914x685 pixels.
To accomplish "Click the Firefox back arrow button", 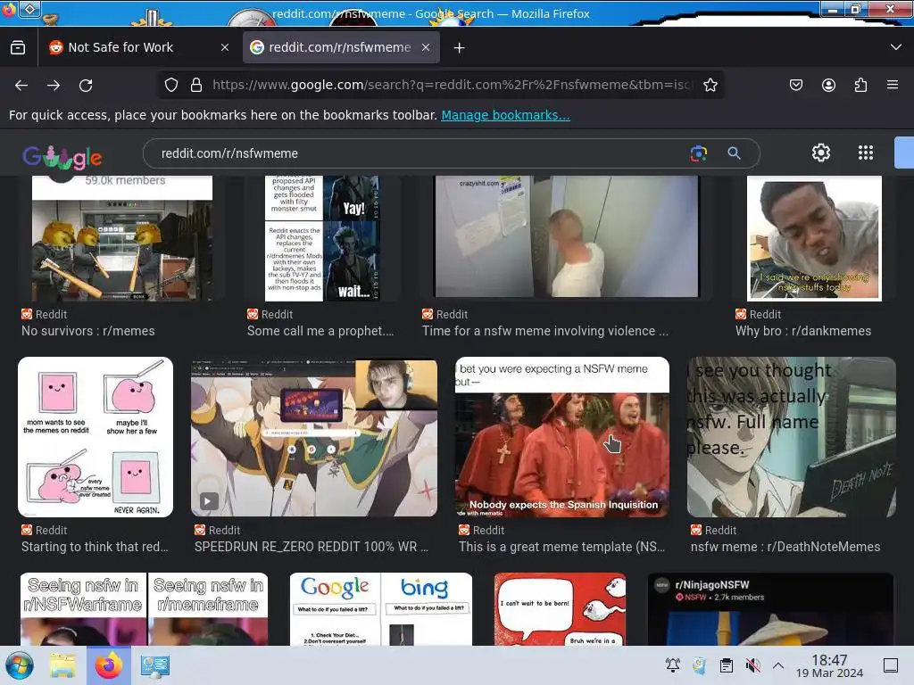I will pos(21,86).
